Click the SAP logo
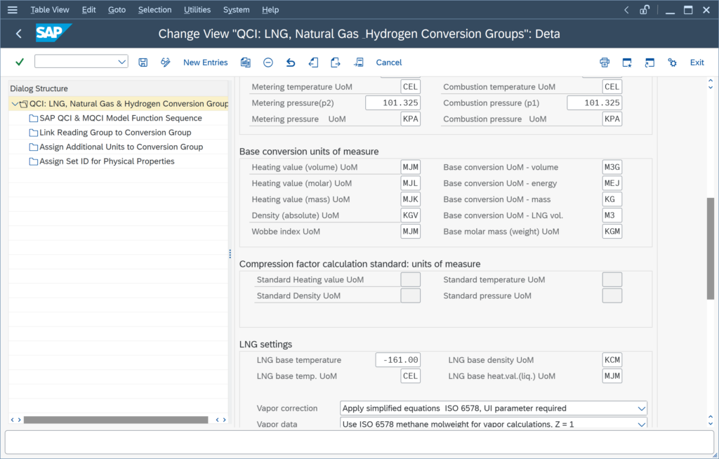719x459 pixels. pos(53,33)
